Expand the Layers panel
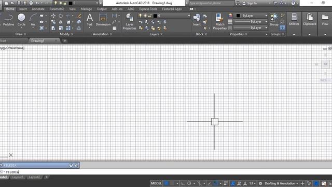Image resolution: width=332 pixels, height=187 pixels. [x=156, y=34]
